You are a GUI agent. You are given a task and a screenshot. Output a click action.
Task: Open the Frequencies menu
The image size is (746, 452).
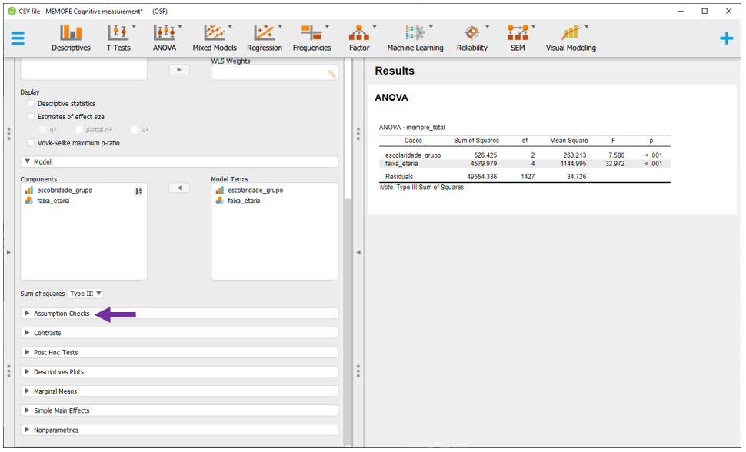click(311, 38)
